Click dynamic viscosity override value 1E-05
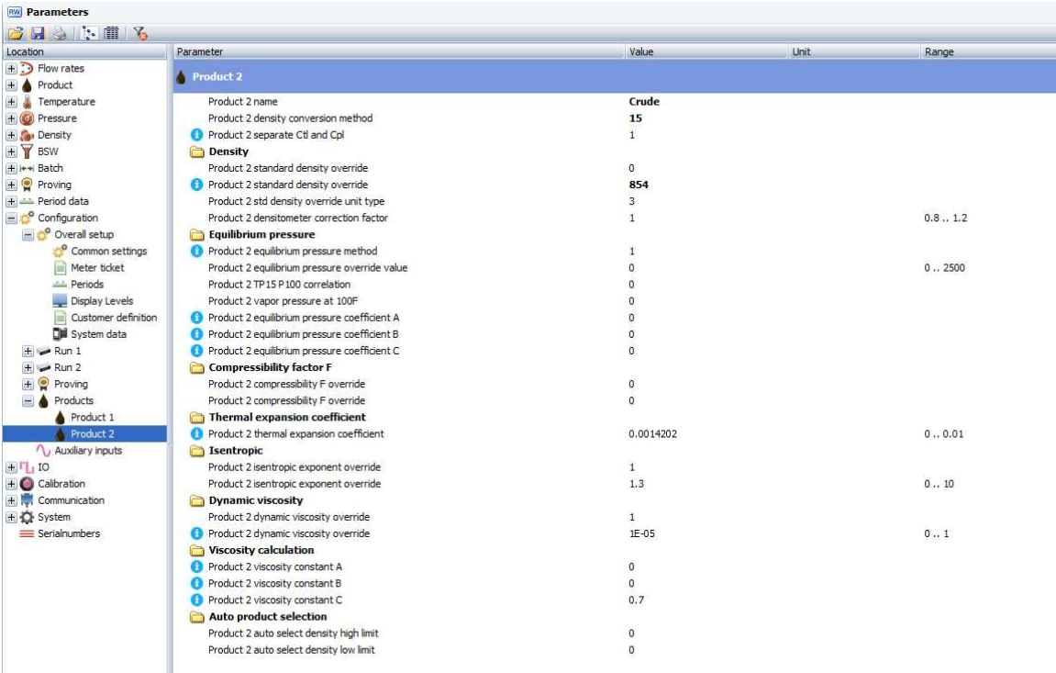1056x673 pixels. tap(642, 533)
